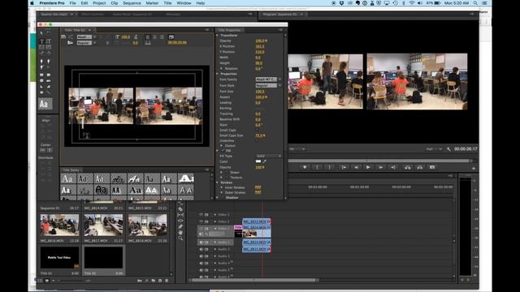
Task: Select the Pen tool in Titler toolbox
Action: tap(41, 62)
